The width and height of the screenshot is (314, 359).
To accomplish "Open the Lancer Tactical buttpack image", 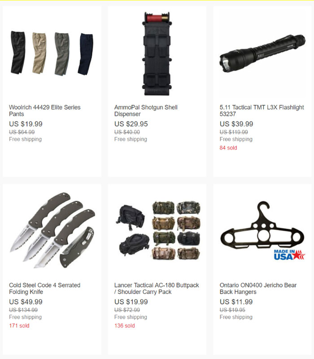I will [x=157, y=231].
